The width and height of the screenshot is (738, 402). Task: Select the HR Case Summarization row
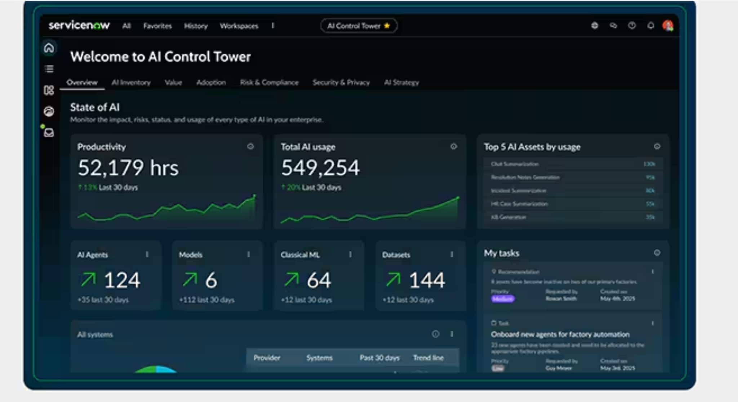click(573, 204)
